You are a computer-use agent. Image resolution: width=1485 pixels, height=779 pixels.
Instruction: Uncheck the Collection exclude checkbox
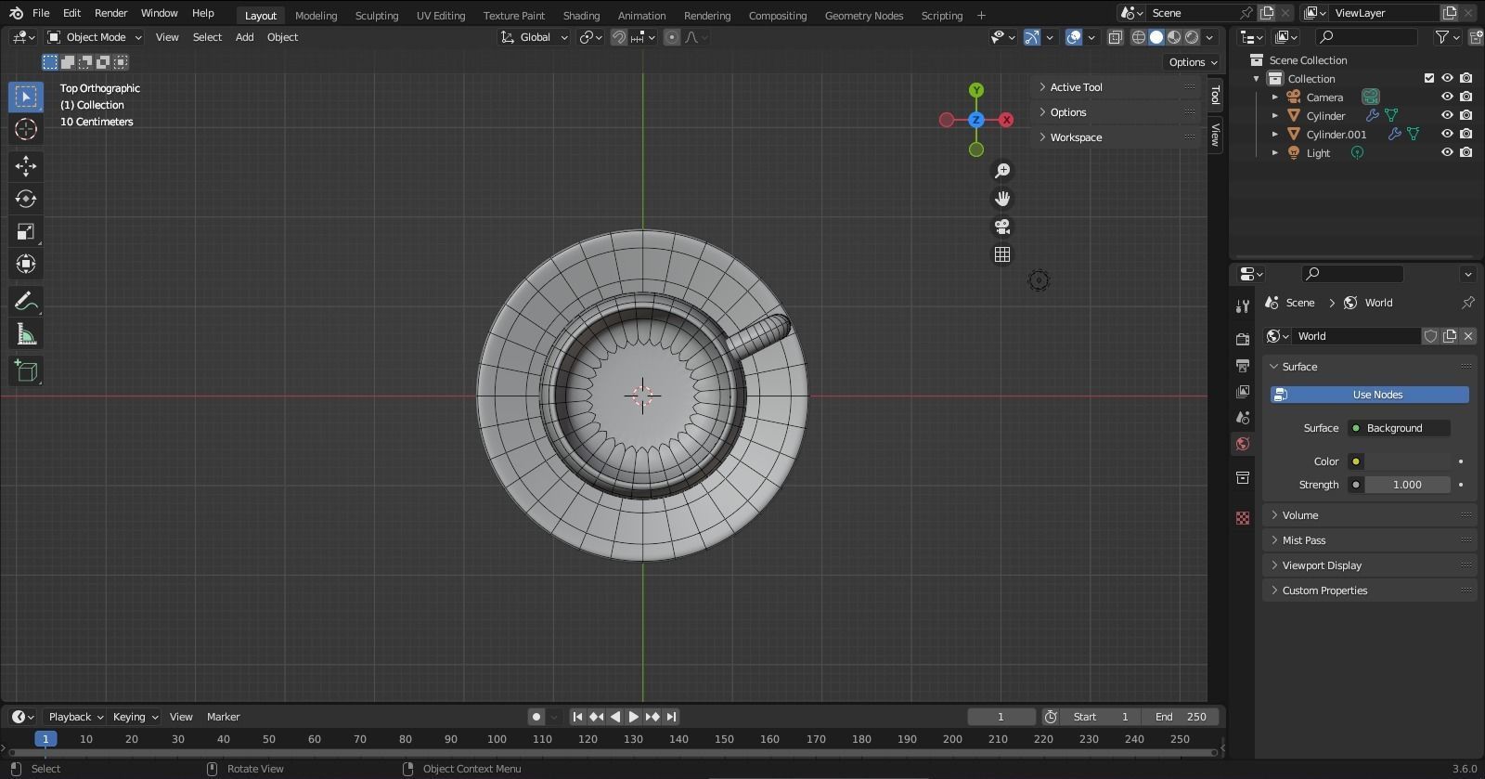coord(1429,78)
